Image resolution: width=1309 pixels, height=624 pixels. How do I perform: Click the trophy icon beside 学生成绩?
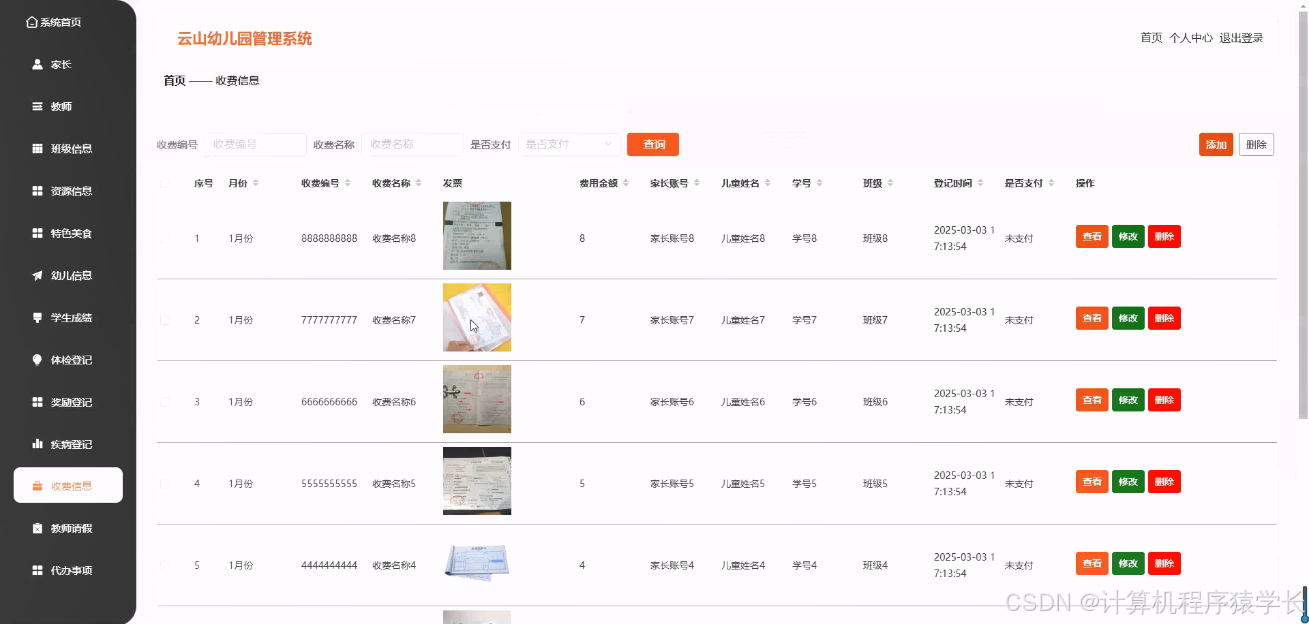coord(37,318)
